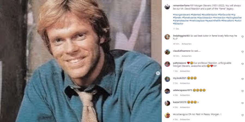Reply to pattytassoni via Antworten

(x=185, y=71)
